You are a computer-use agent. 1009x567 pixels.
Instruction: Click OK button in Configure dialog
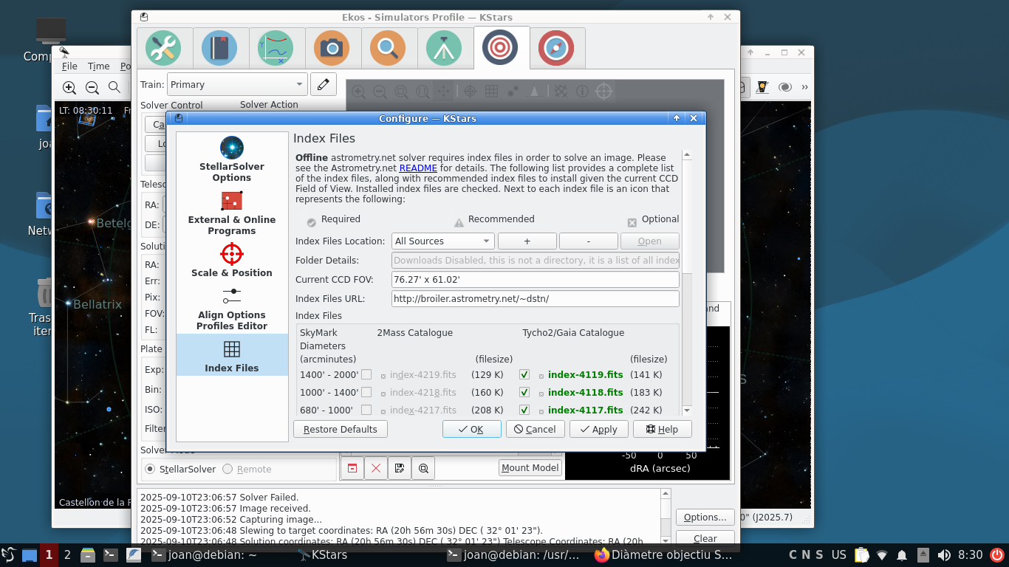[471, 429]
